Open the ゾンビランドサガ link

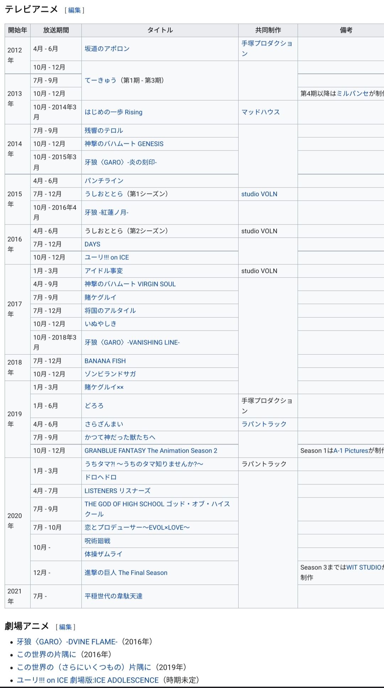(110, 374)
